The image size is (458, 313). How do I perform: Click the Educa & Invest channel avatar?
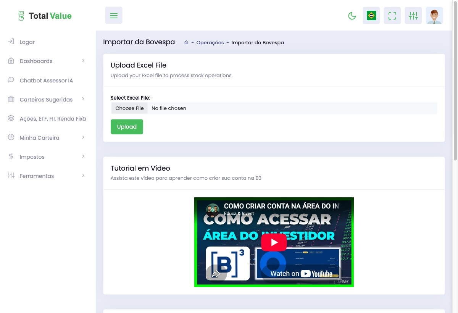pos(213,210)
